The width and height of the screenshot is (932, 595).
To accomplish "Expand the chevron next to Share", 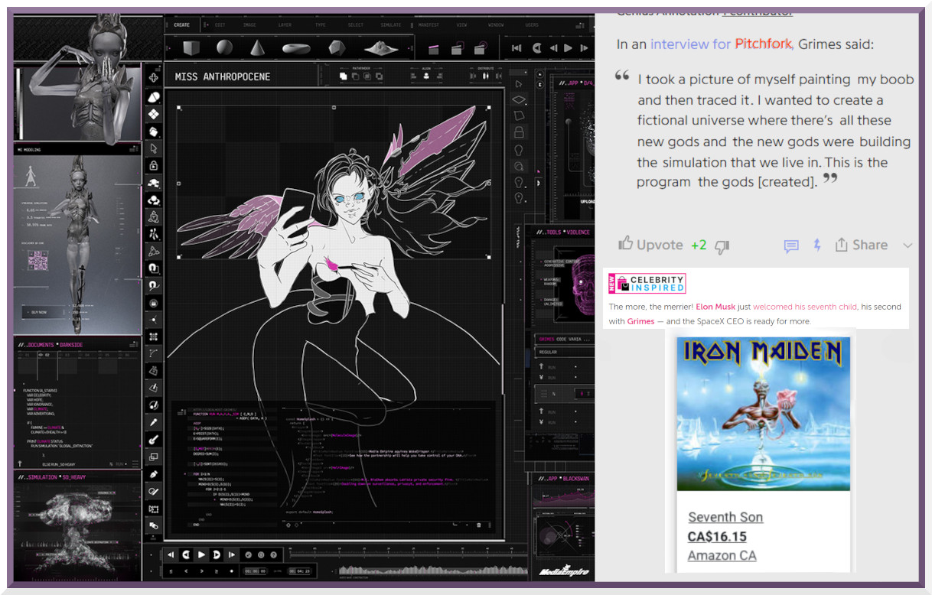I will [908, 245].
